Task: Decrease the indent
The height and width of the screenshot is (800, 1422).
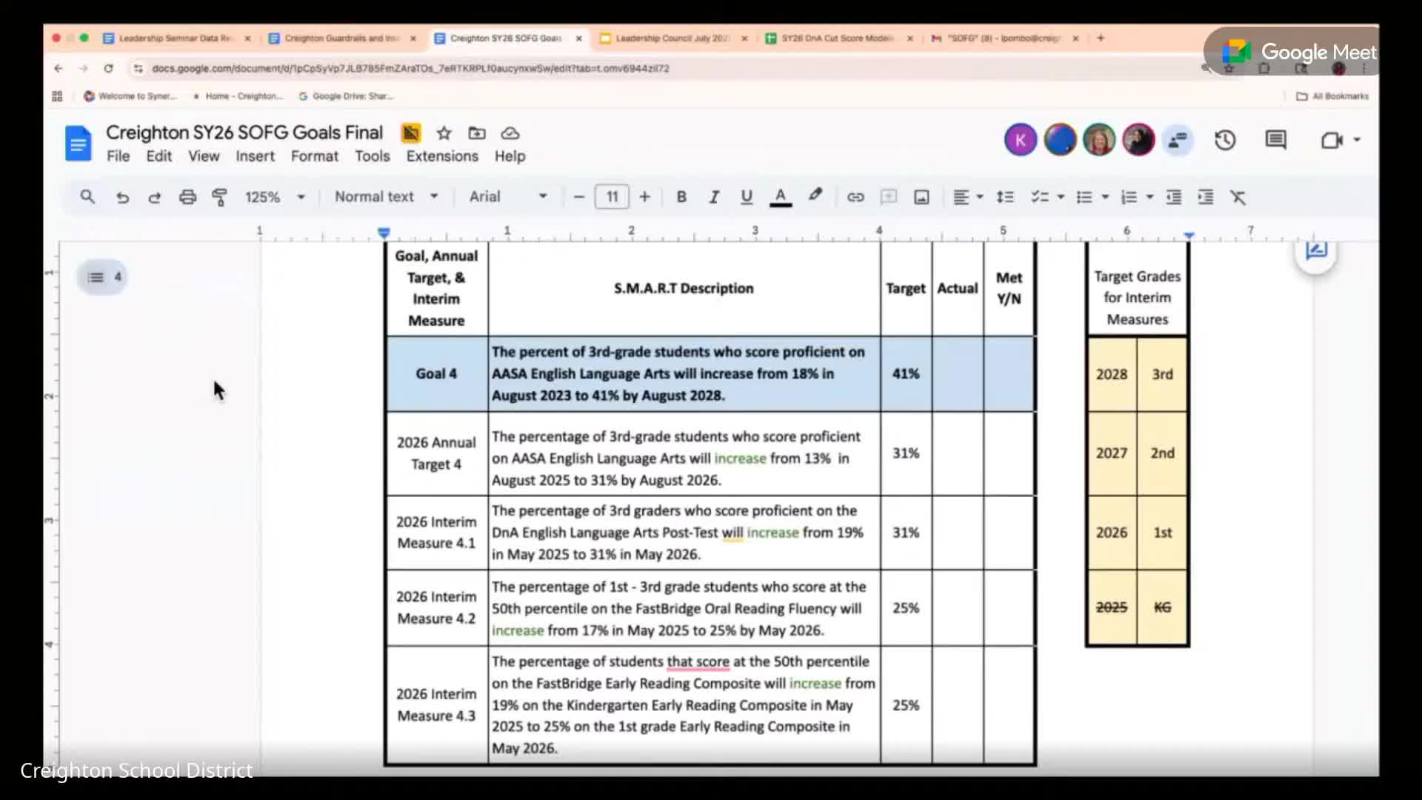Action: pos(1173,197)
